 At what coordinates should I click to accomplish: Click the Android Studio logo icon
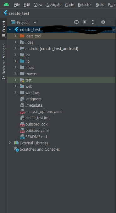pos(6,4)
